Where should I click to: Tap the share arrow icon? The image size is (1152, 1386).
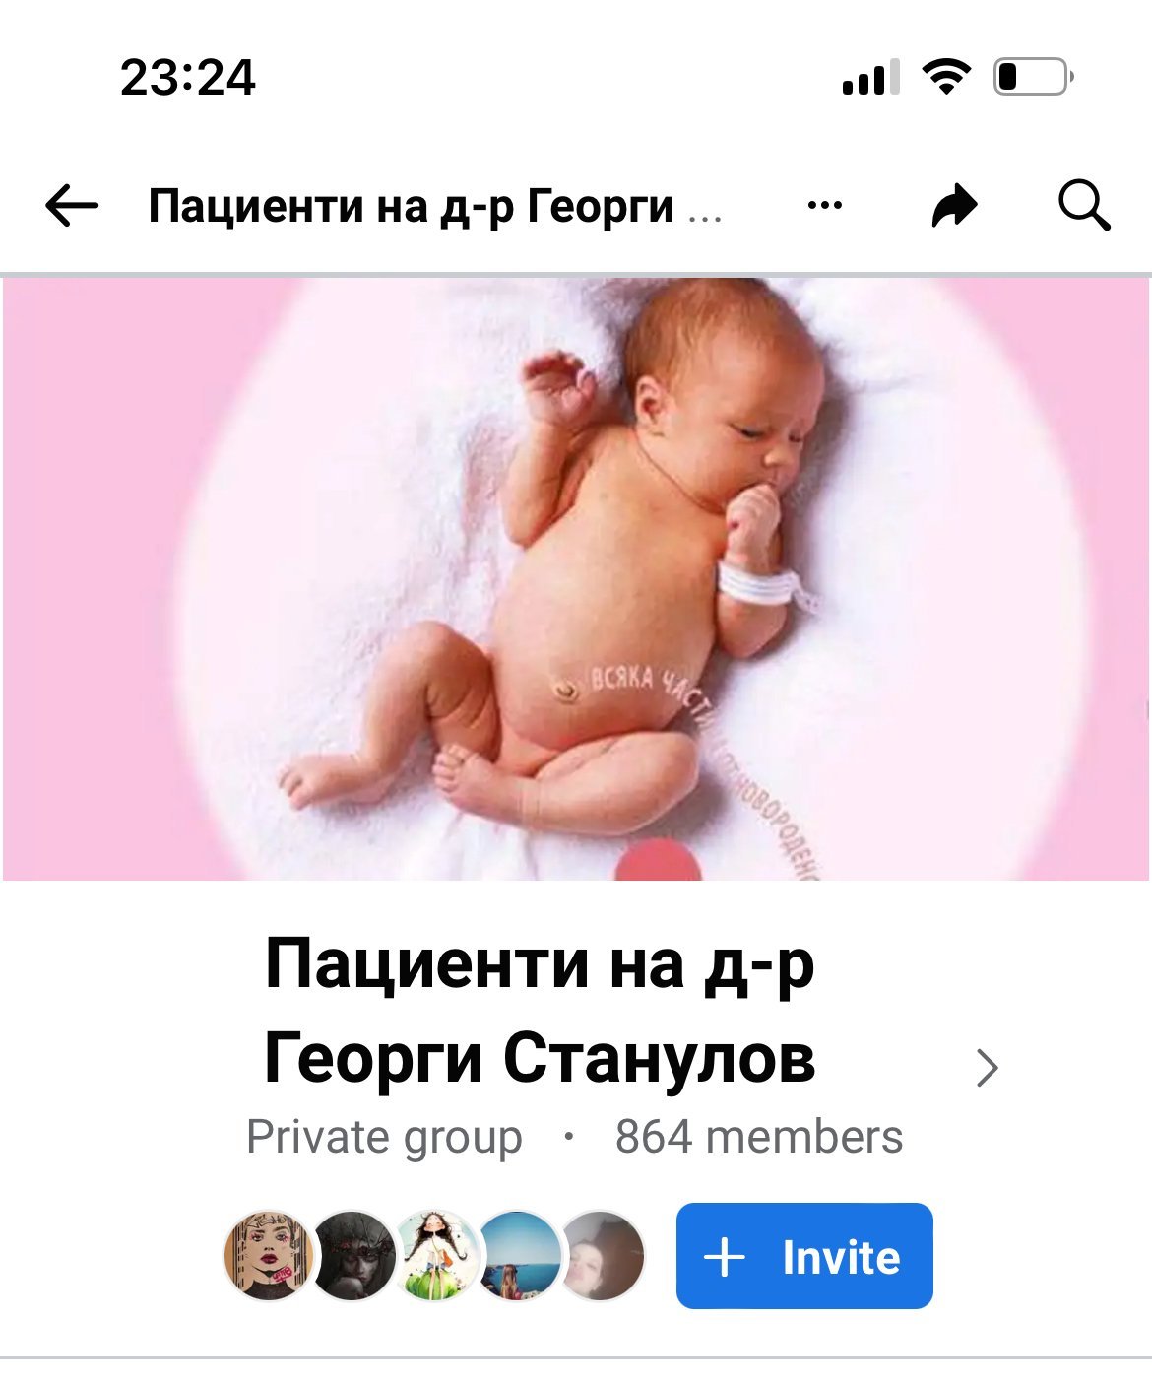coord(954,206)
